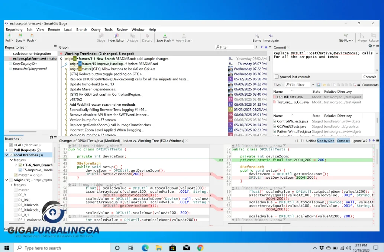Image resolution: width=384 pixels, height=252 pixels.
Task: Toggle regex button next to Graph filter
Action: [x=256, y=47]
